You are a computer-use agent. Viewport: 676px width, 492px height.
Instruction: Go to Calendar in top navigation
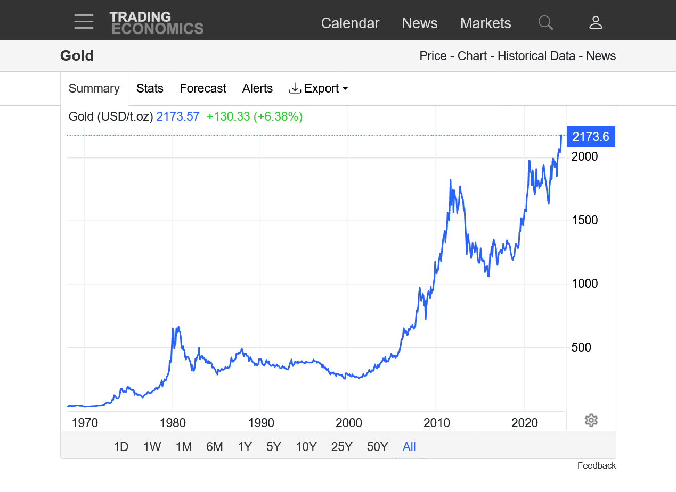[350, 23]
